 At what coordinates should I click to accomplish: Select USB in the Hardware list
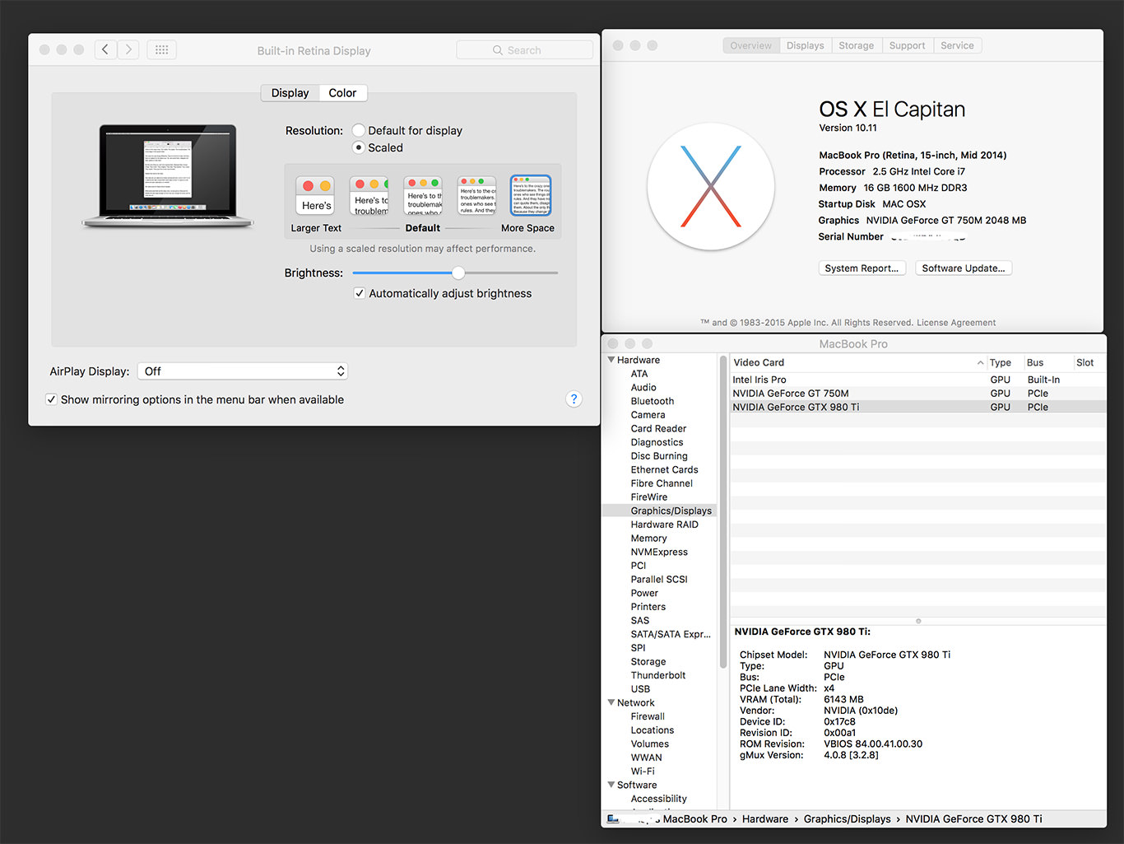click(640, 689)
